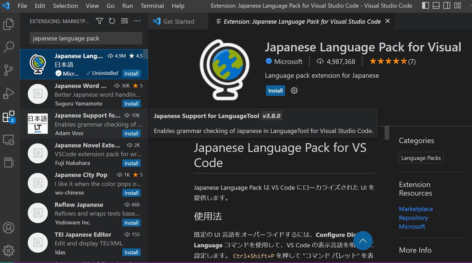Screen dimensions: 472x263
Task: Install Japanese Language Pack from list
Action: click(131, 73)
